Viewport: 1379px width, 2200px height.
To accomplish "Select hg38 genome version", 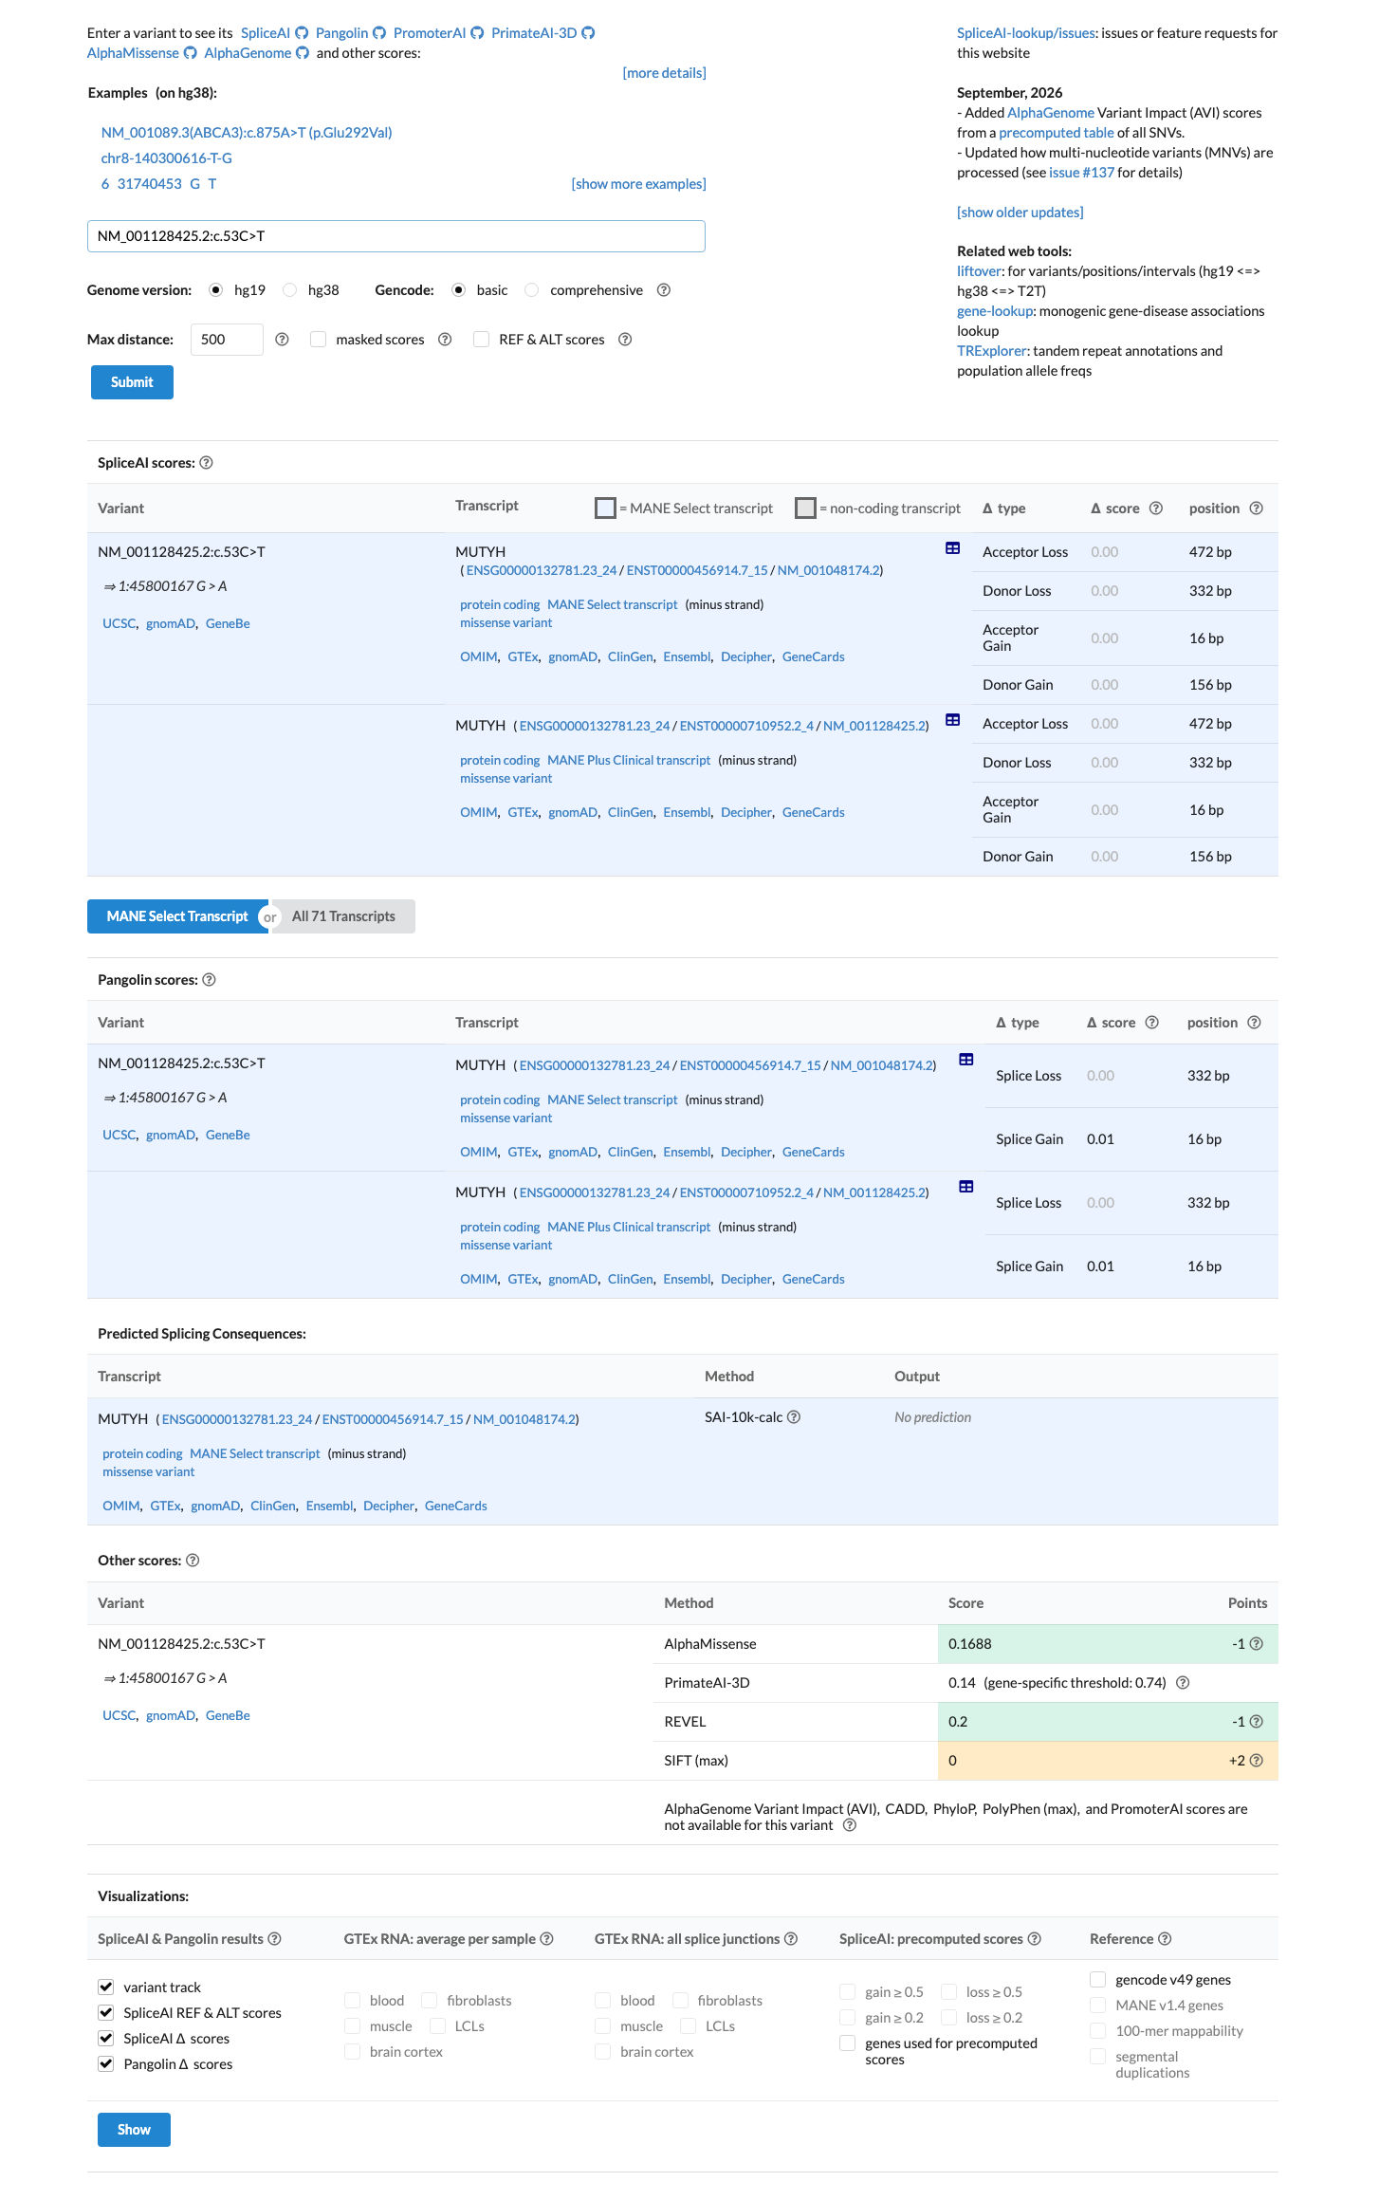I will (290, 290).
